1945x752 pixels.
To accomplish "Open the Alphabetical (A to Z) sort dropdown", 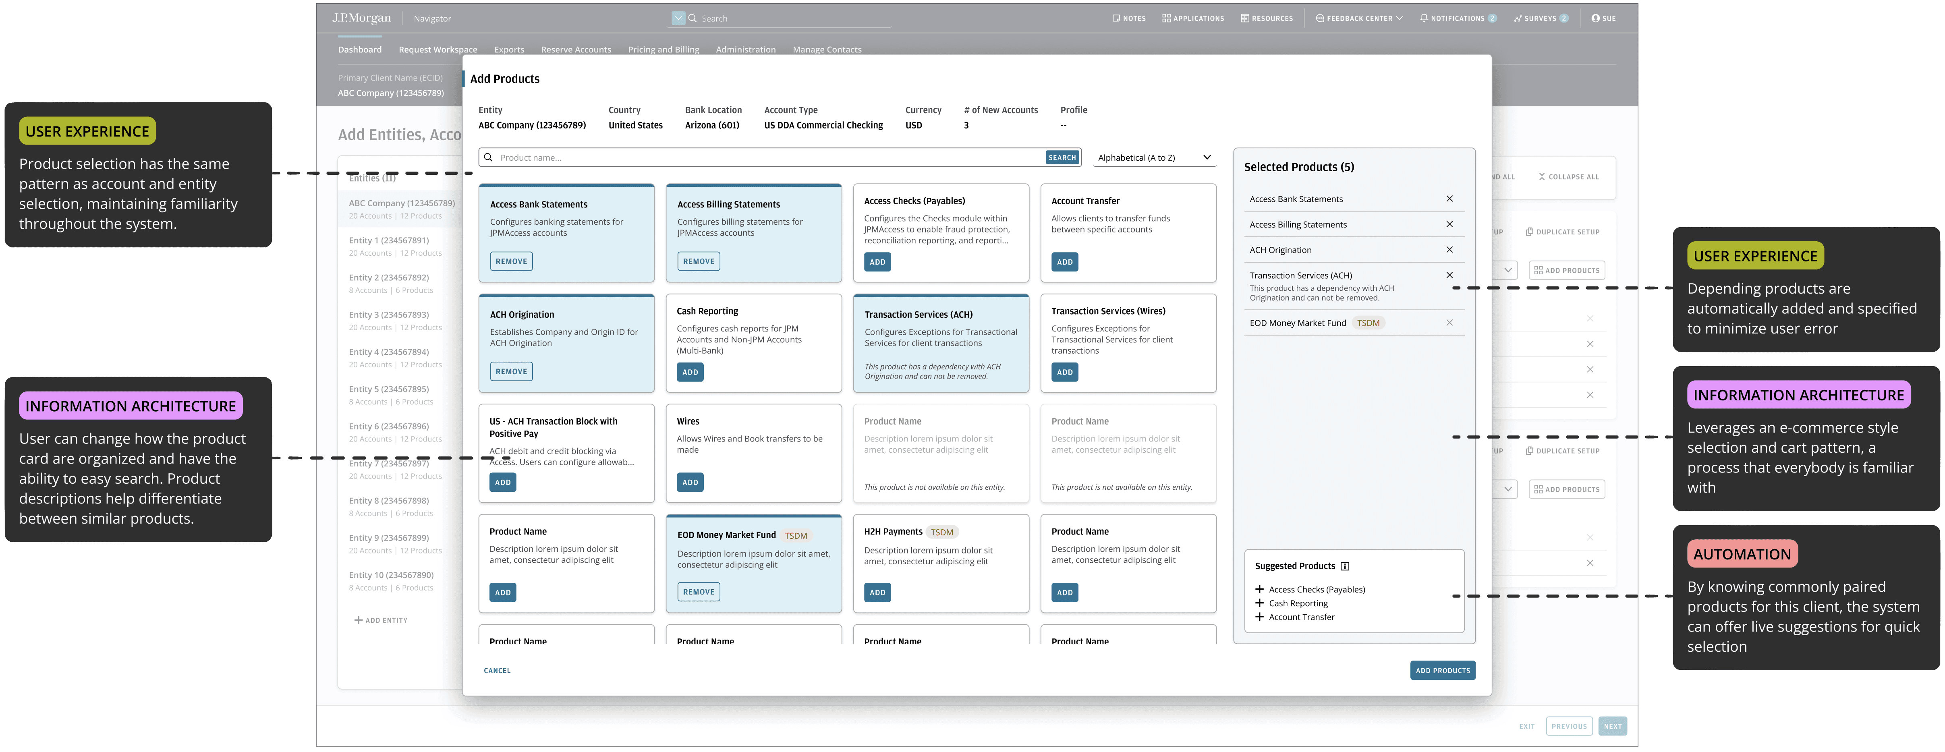I will 1154,158.
